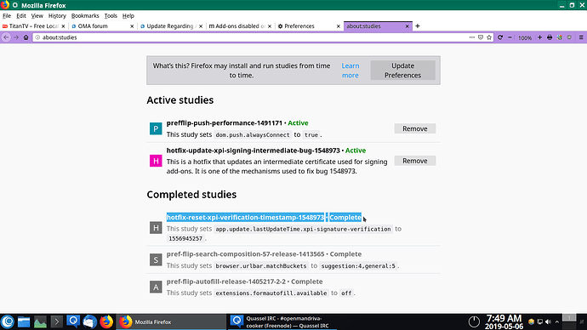Zoom out with the minus button

click(x=510, y=37)
